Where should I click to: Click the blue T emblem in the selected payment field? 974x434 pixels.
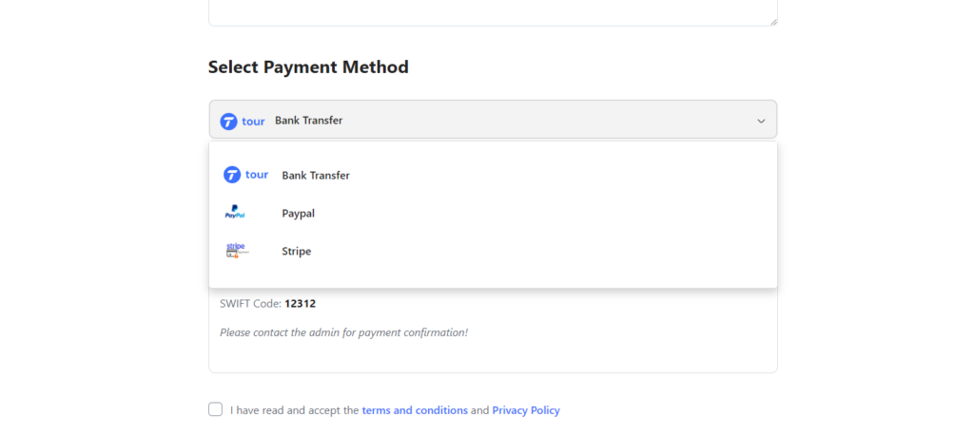point(228,121)
